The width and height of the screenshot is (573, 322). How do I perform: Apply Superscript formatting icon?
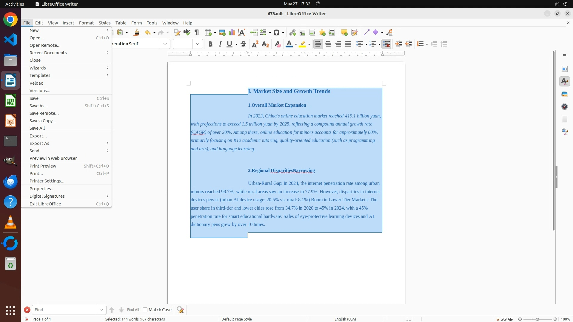[255, 44]
